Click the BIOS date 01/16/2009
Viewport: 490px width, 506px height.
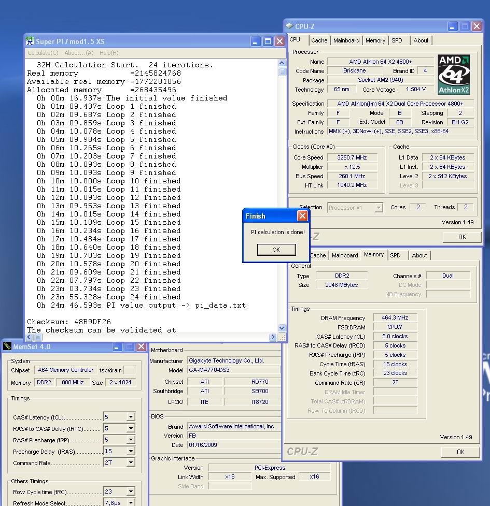click(x=234, y=445)
